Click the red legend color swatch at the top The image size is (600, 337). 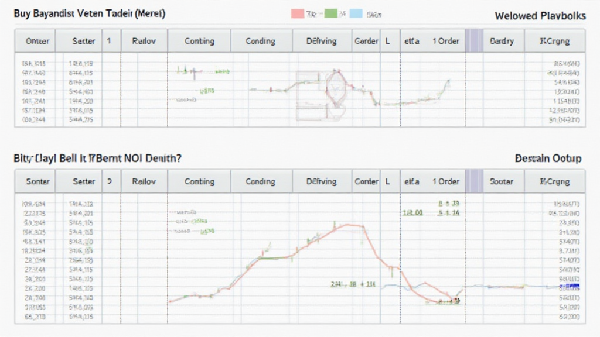coord(296,11)
